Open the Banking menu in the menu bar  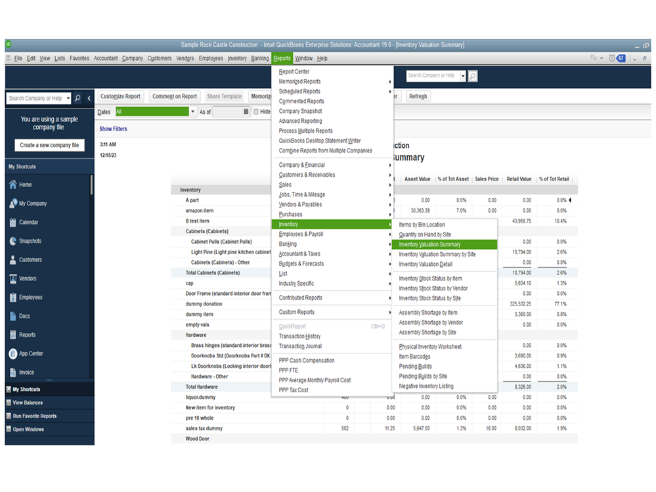tap(260, 58)
